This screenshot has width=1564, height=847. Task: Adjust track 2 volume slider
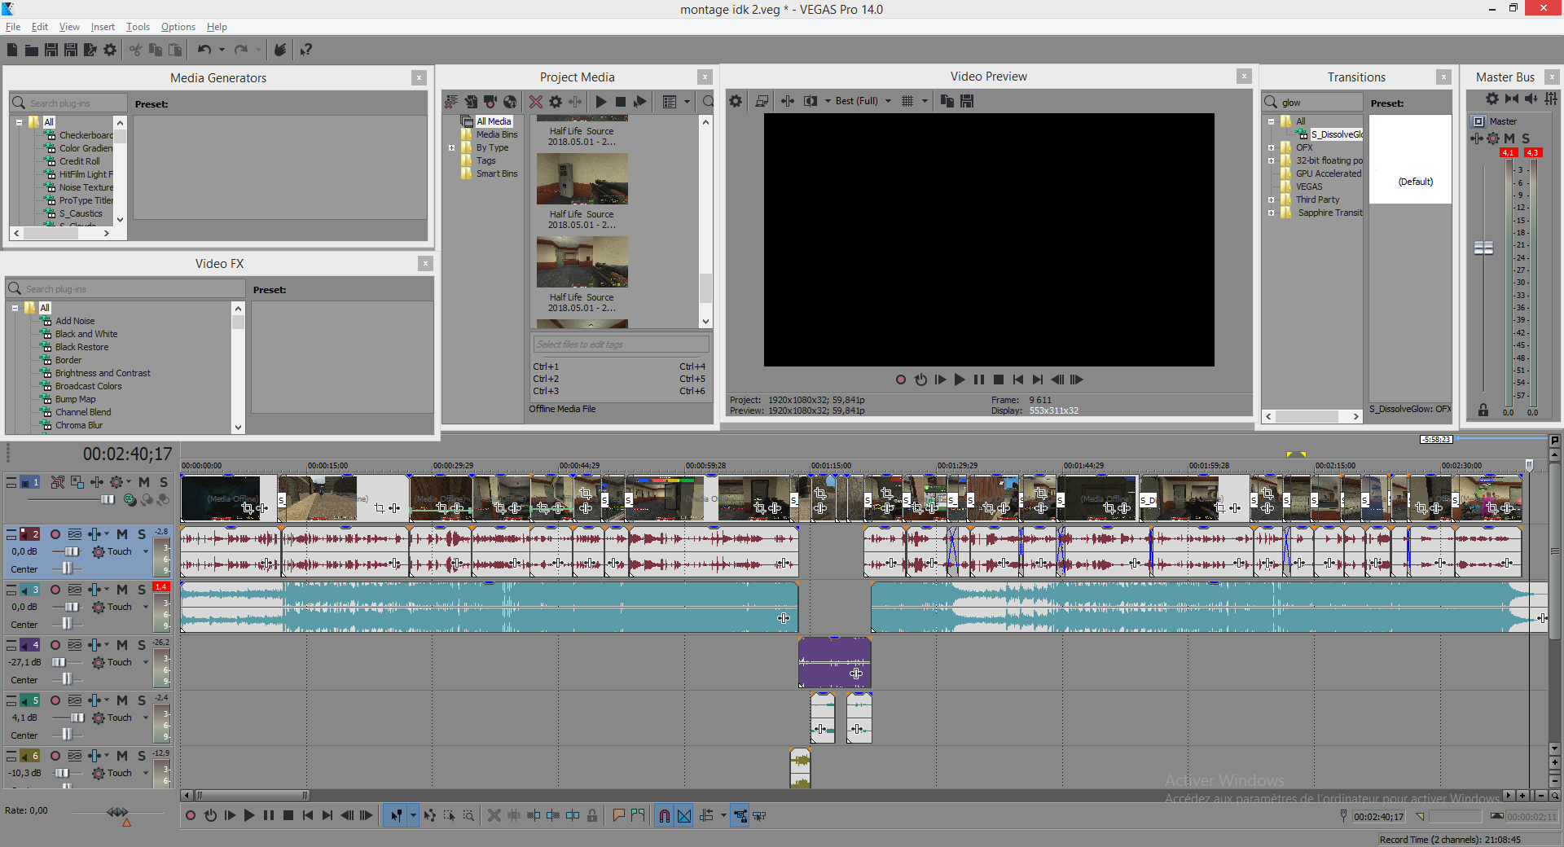72,551
